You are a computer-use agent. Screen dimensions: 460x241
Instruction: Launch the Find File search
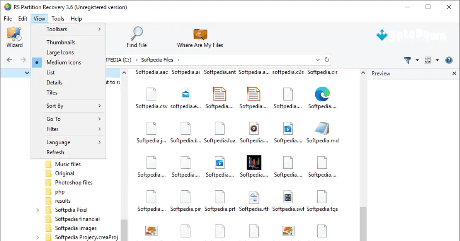click(136, 36)
